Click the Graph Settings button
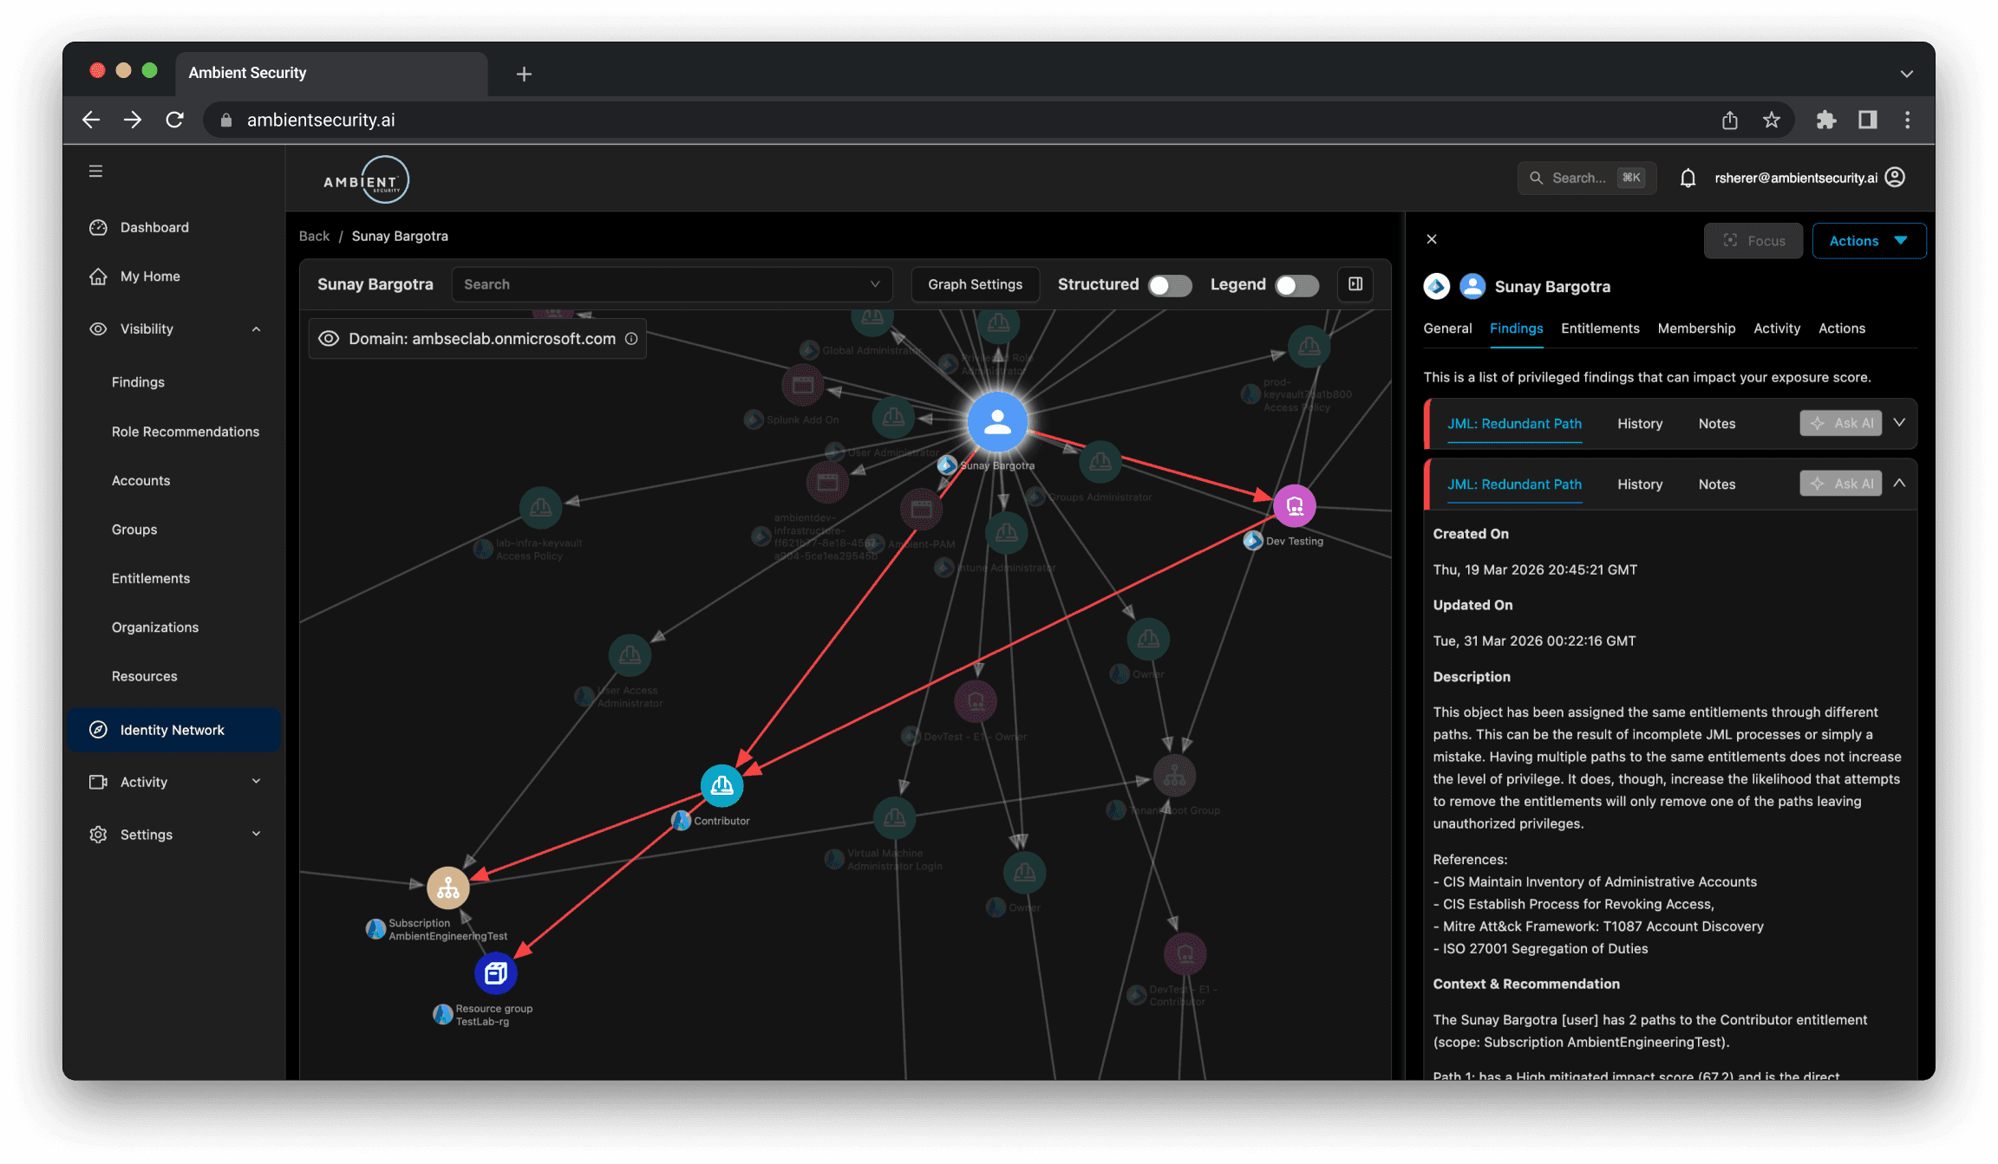The image size is (1998, 1164). 975,284
